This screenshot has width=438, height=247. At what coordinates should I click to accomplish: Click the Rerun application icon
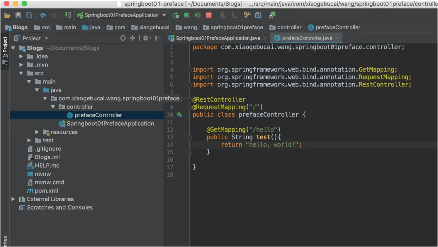[176, 16]
